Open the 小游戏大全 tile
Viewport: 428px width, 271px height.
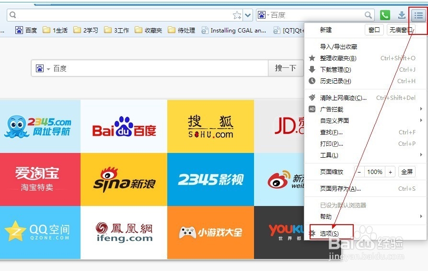tap(210, 232)
